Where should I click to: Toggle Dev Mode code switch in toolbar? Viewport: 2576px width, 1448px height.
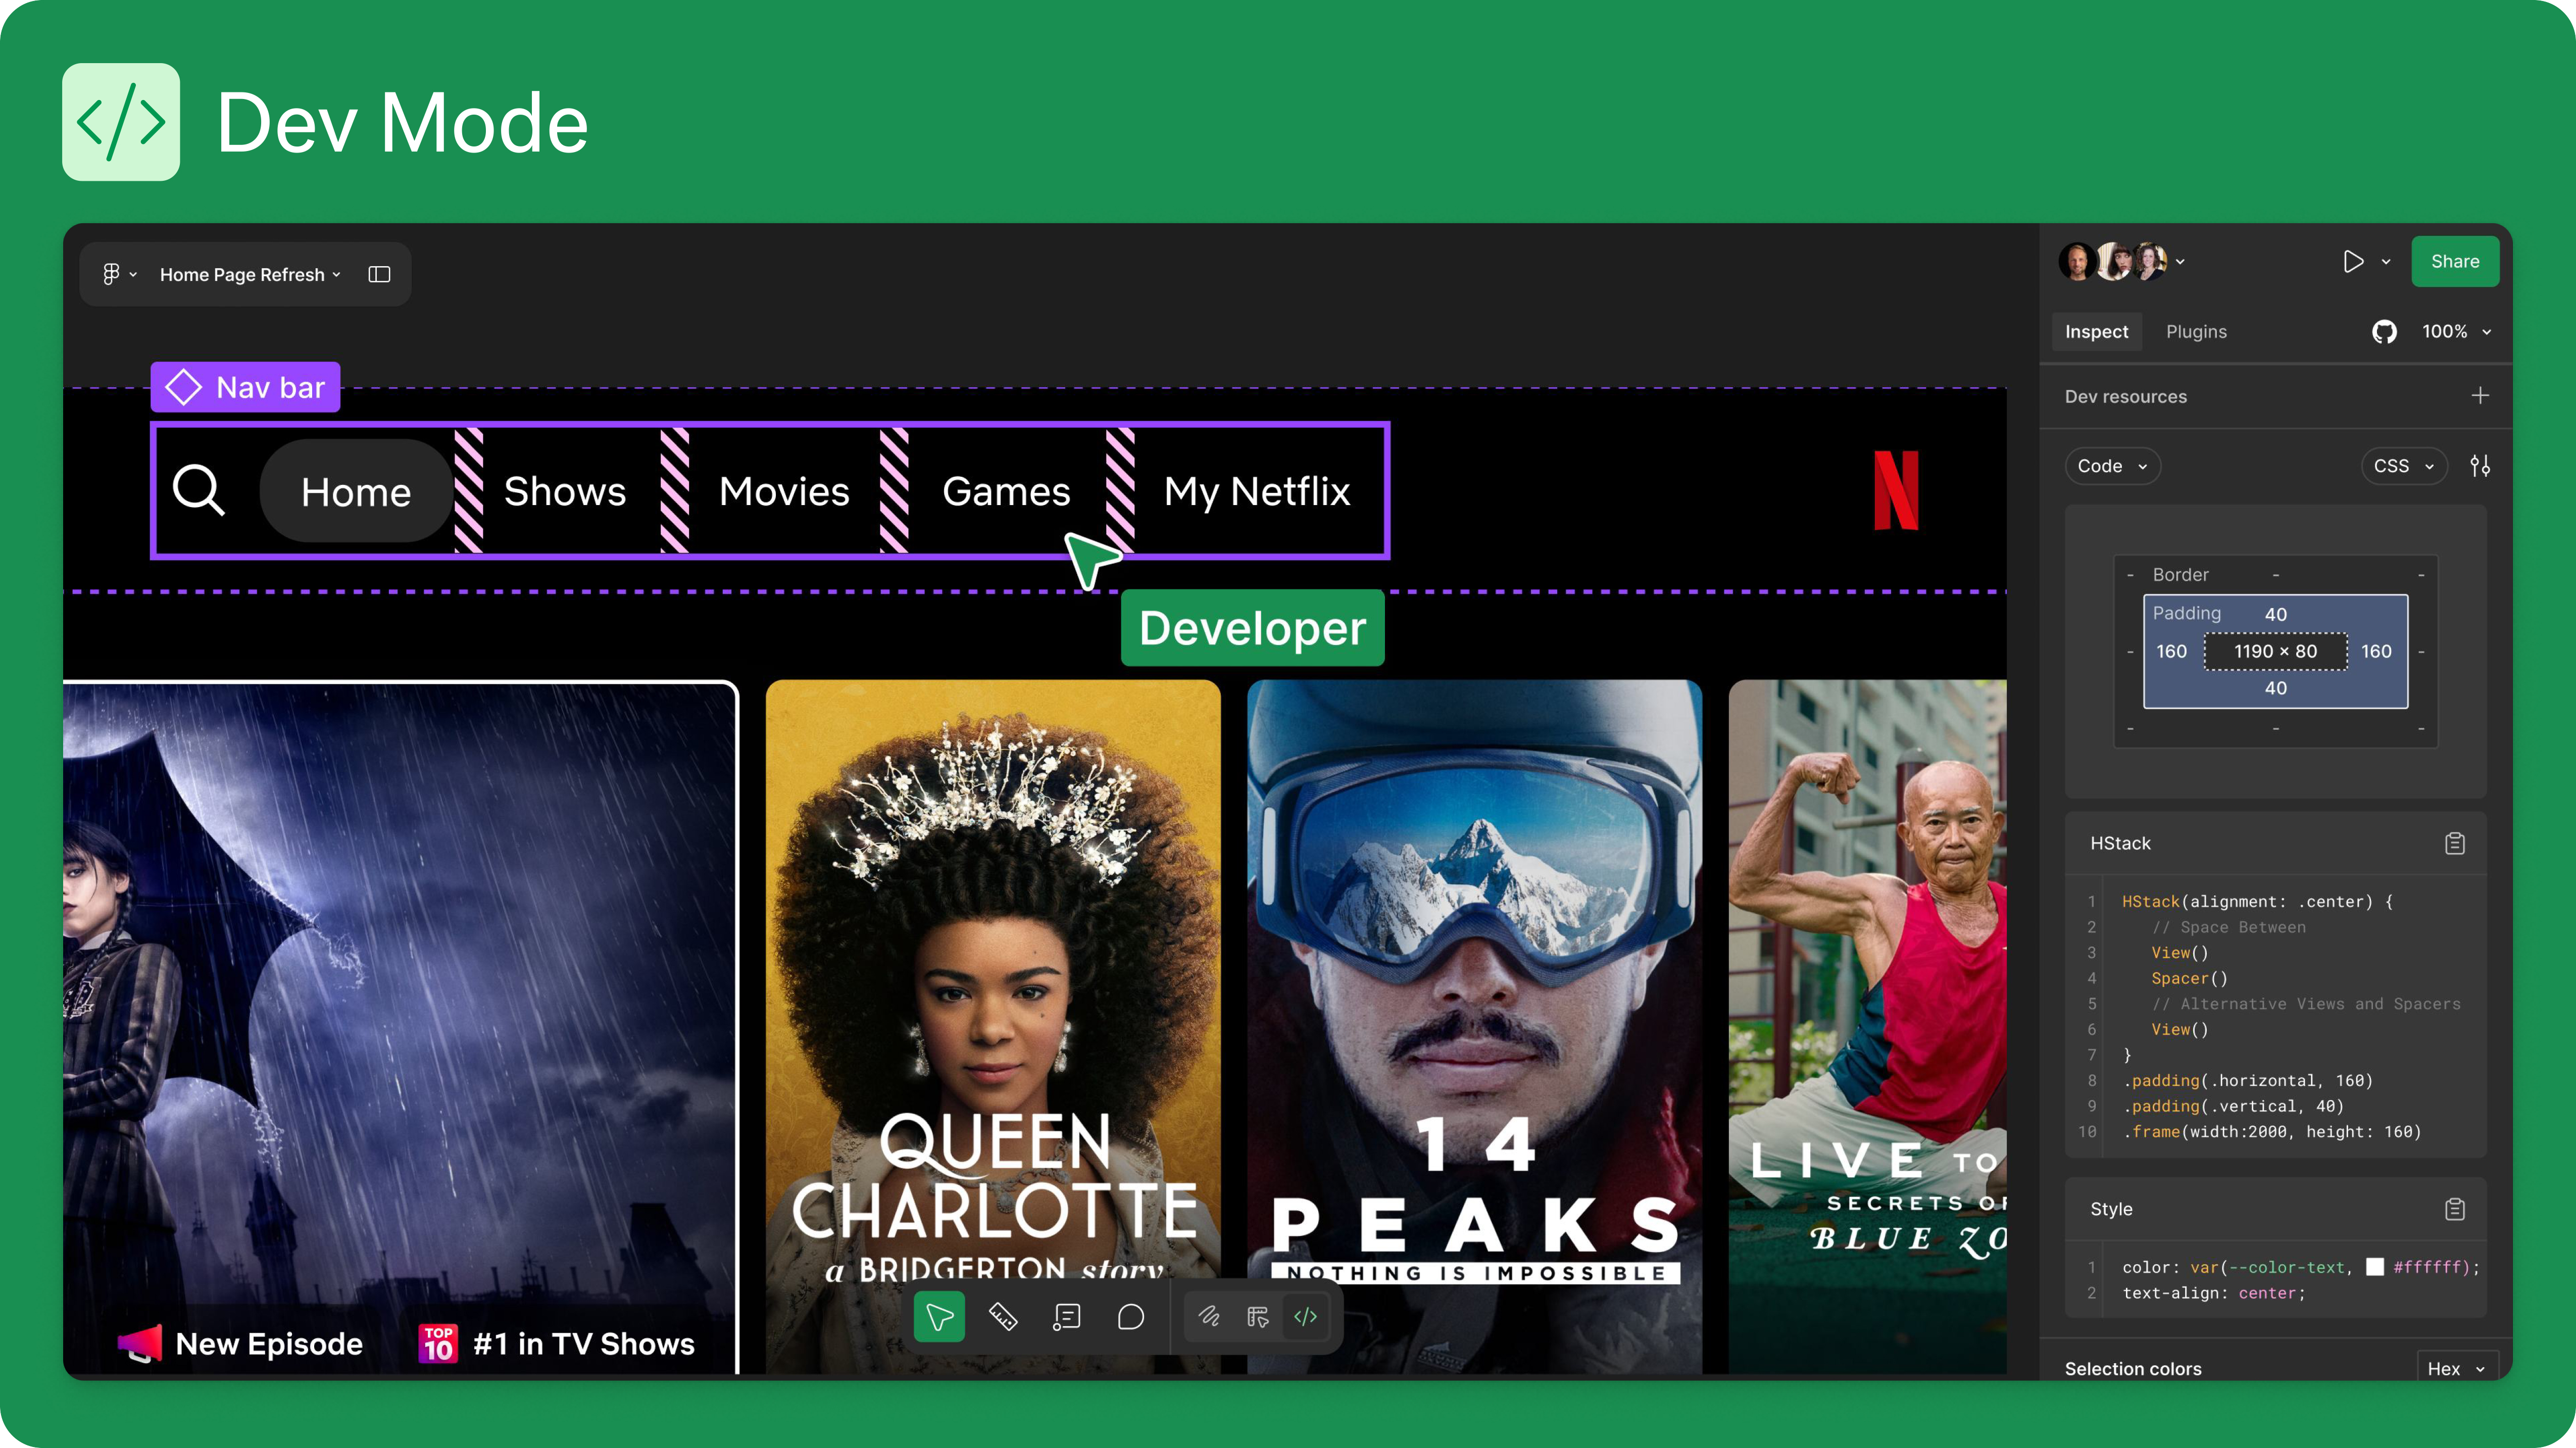pos(1306,1317)
